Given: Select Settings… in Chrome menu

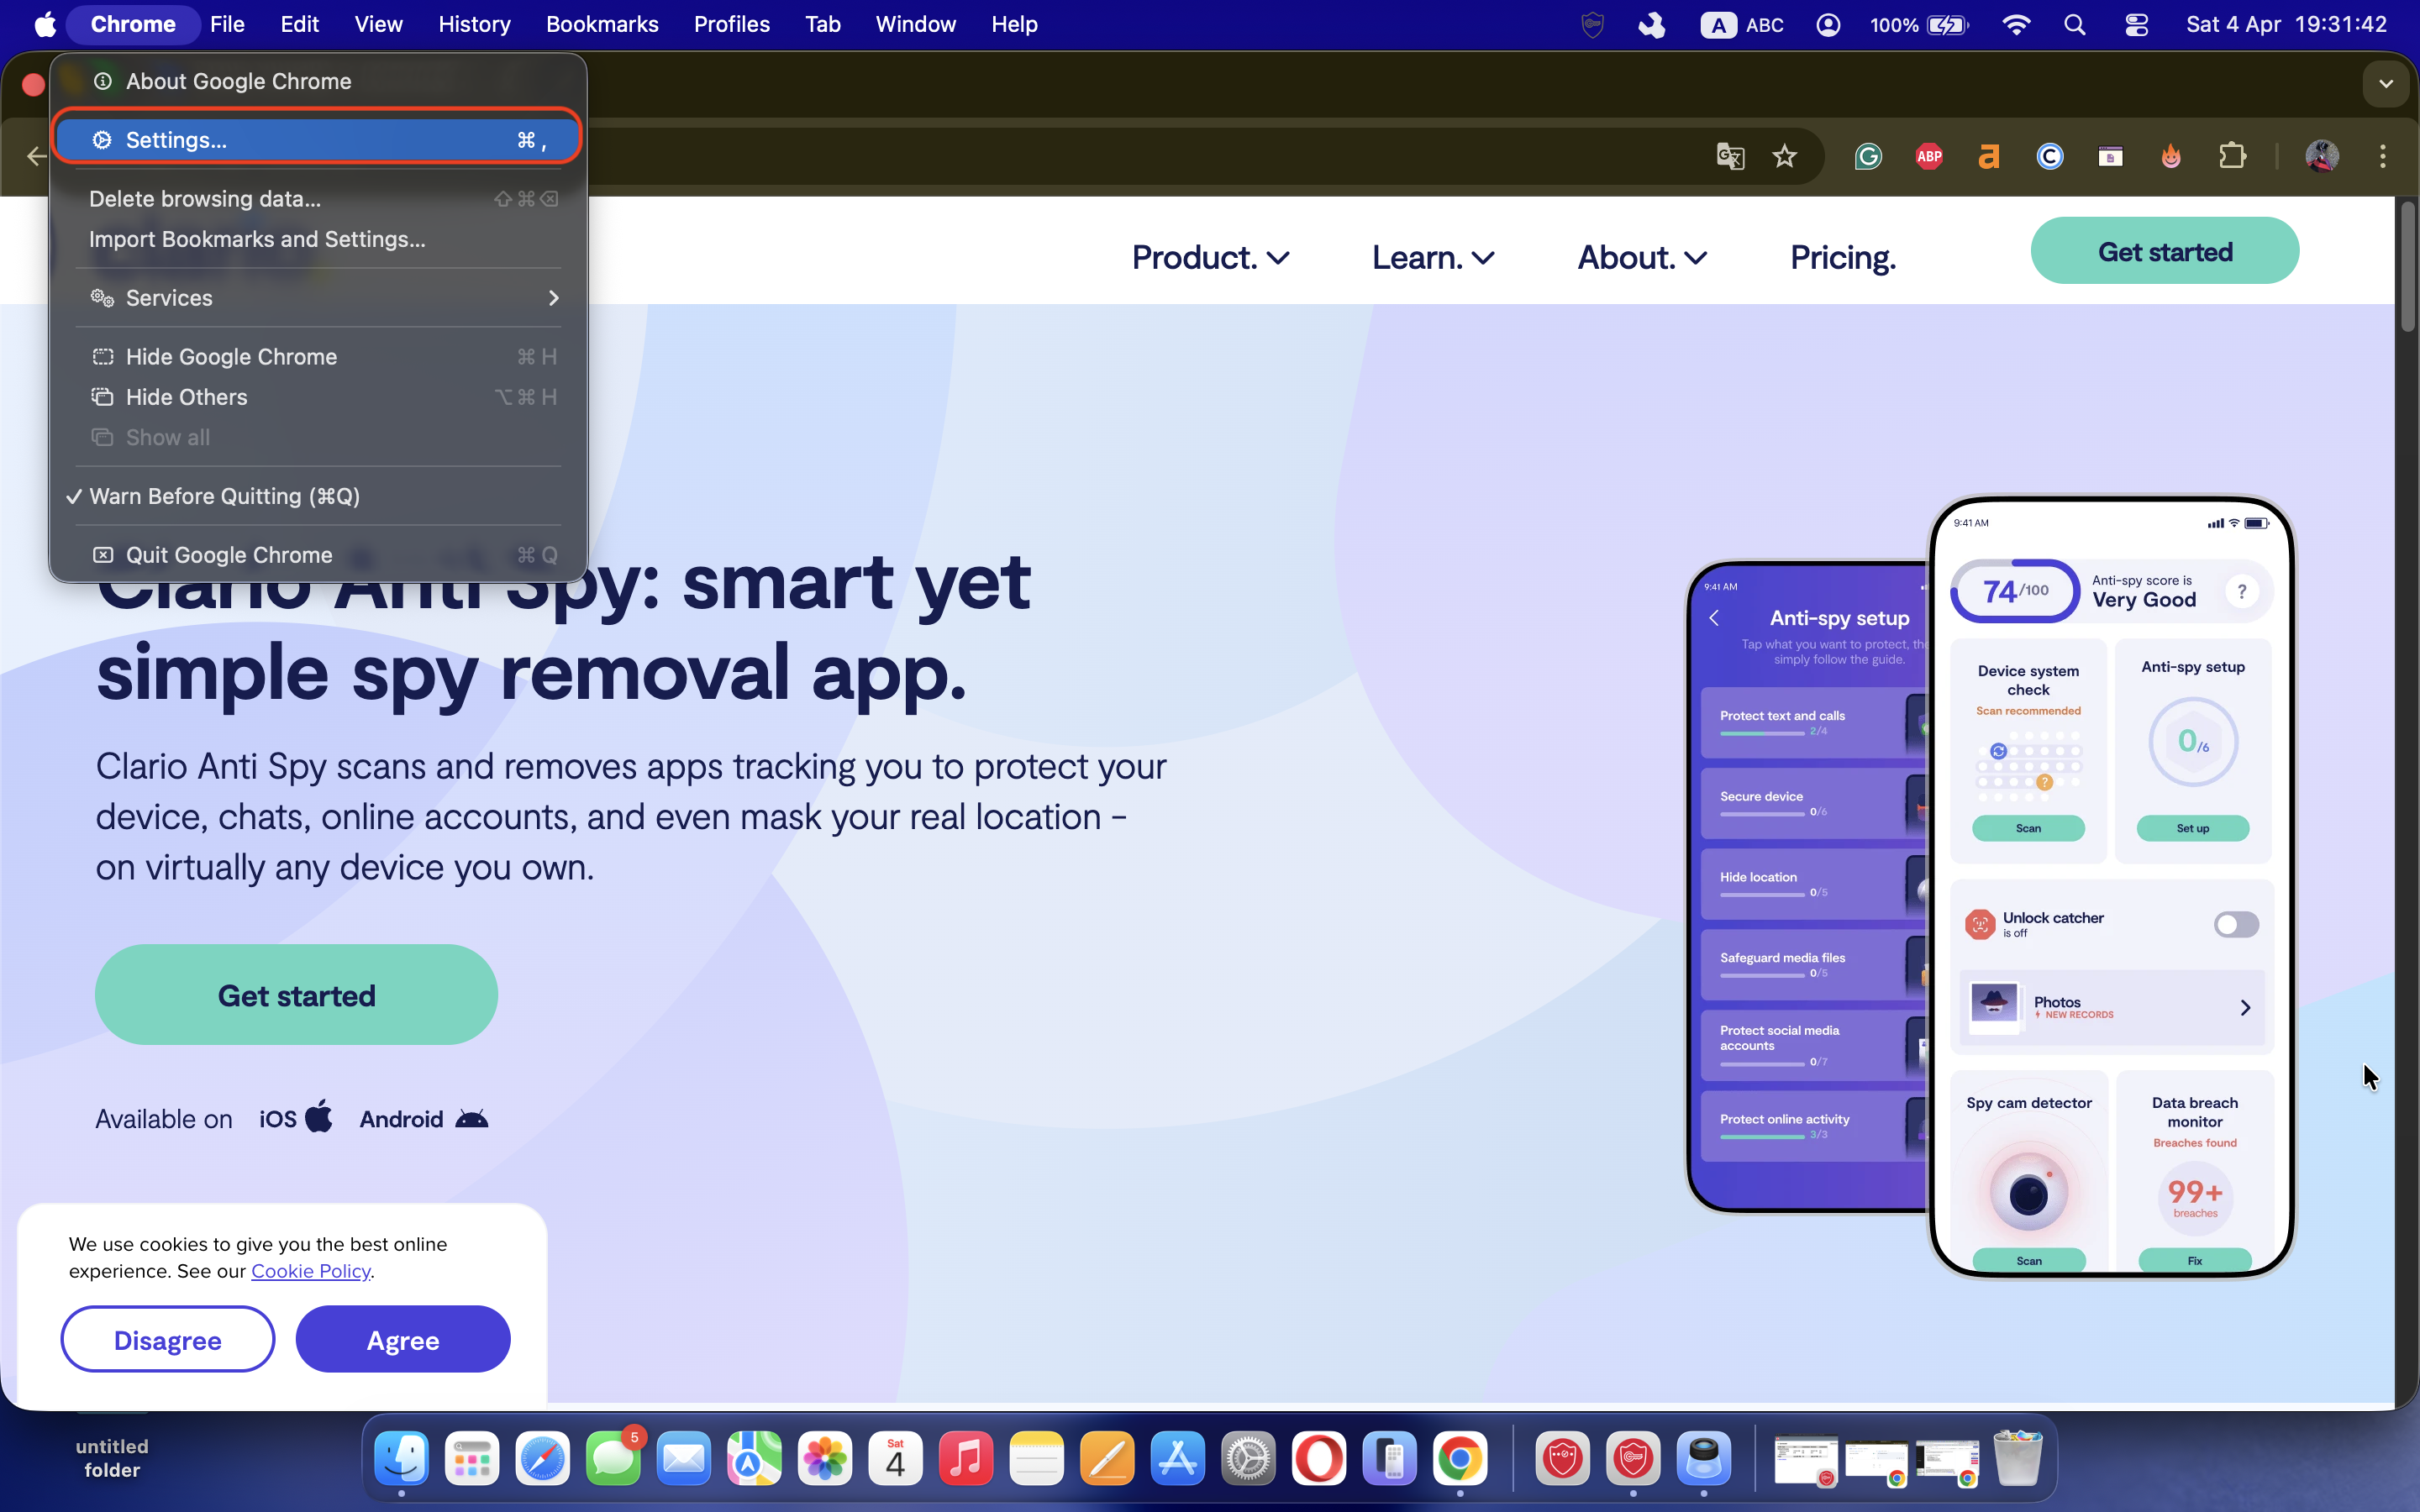Looking at the screenshot, I should point(318,140).
